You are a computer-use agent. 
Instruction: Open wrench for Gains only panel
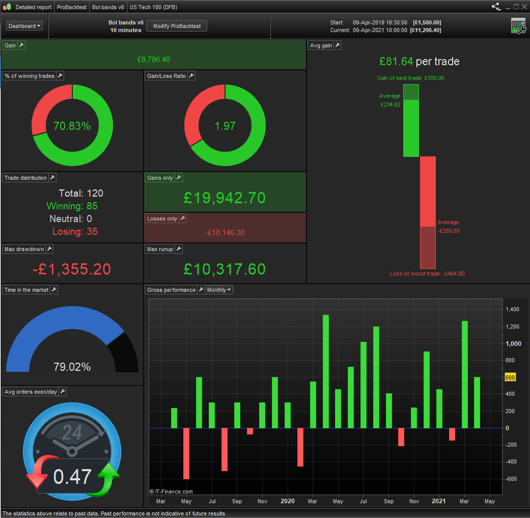(x=179, y=178)
